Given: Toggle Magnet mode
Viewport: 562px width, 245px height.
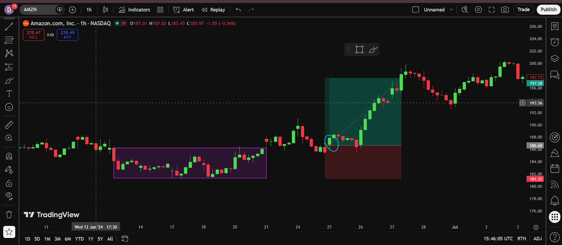Looking at the screenshot, I should click(9, 156).
